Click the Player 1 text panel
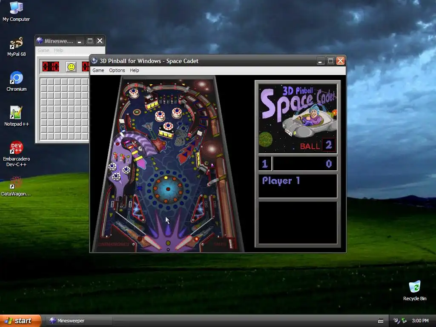Viewport: 436px width, 327px height. tap(298, 186)
